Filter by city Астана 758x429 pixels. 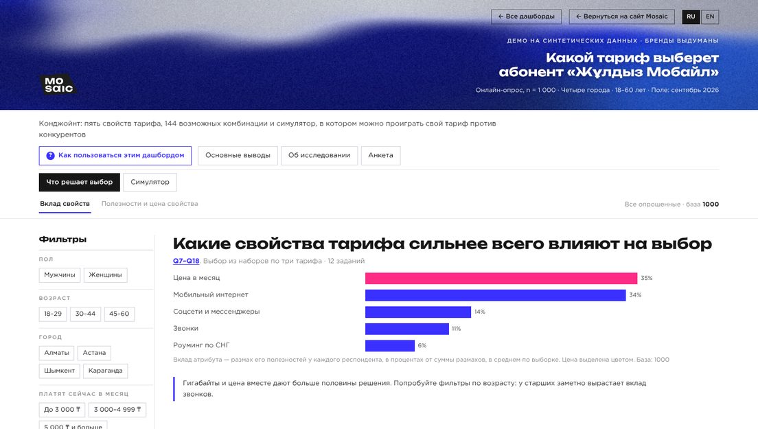coord(94,353)
